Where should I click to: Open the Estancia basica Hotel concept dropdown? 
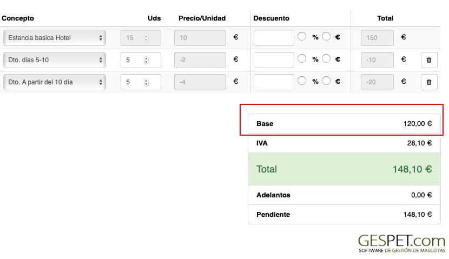tap(55, 38)
